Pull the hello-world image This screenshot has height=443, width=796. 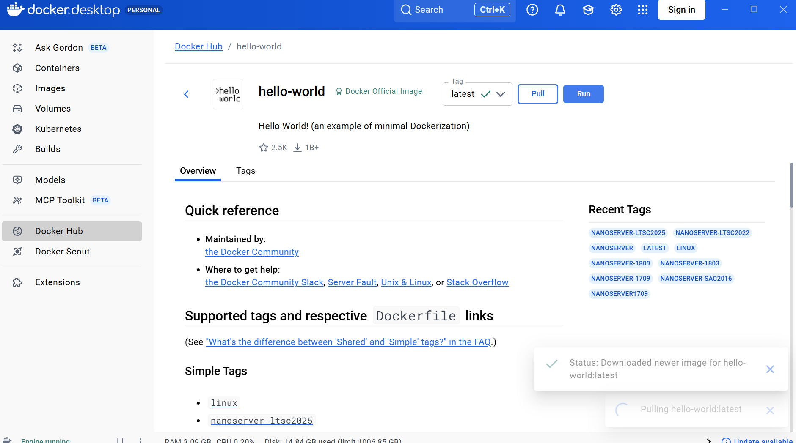(537, 94)
